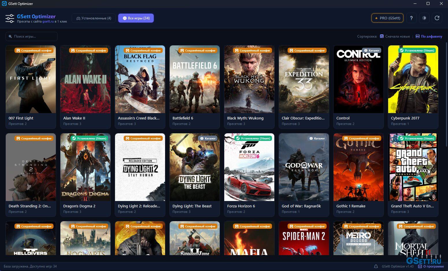Viewport: 448px width, 271px height.
Task: Open the Dragon's Dogma 2 cover
Action: click(x=85, y=167)
